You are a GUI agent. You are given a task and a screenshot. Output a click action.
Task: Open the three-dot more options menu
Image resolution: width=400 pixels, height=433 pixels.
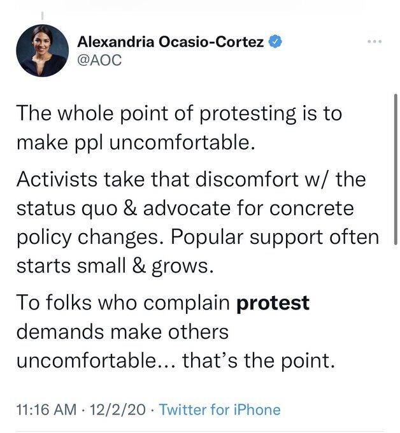(x=375, y=41)
